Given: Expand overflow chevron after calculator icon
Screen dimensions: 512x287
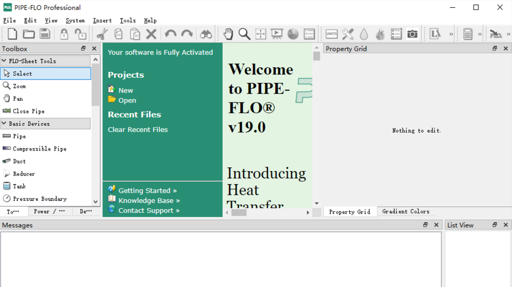Looking at the screenshot, I should tap(480, 34).
